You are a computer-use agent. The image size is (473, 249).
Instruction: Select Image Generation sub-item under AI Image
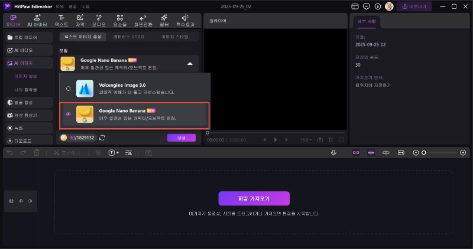[25, 77]
